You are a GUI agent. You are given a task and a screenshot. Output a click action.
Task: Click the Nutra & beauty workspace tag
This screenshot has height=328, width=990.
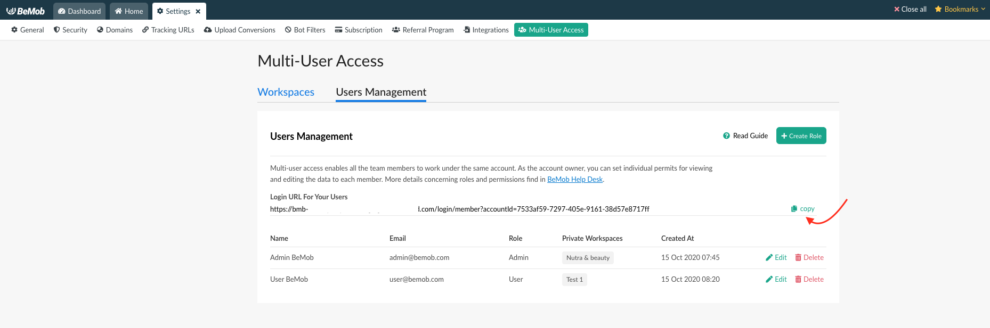point(588,258)
